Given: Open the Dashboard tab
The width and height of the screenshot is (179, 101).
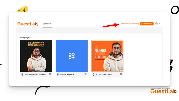Looking at the screenshot, I should click(x=47, y=24).
